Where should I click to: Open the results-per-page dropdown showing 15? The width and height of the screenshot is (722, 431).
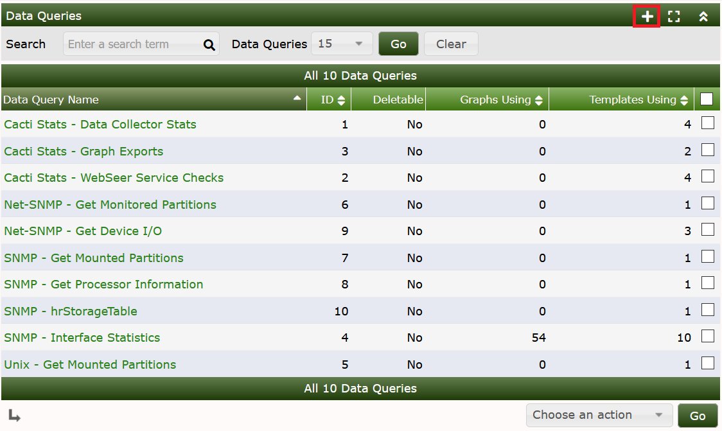click(342, 44)
